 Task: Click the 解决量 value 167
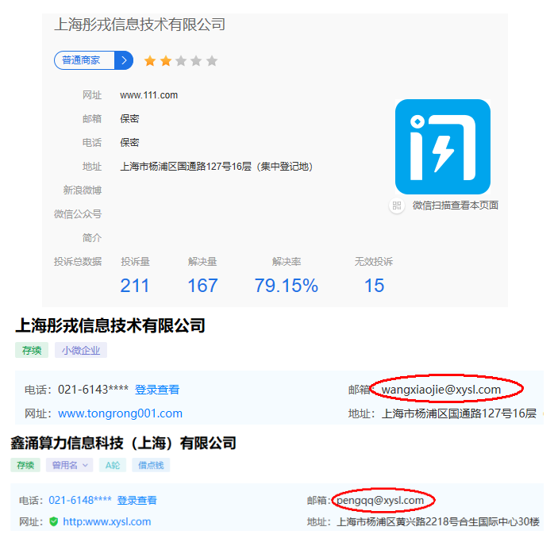[x=202, y=286]
